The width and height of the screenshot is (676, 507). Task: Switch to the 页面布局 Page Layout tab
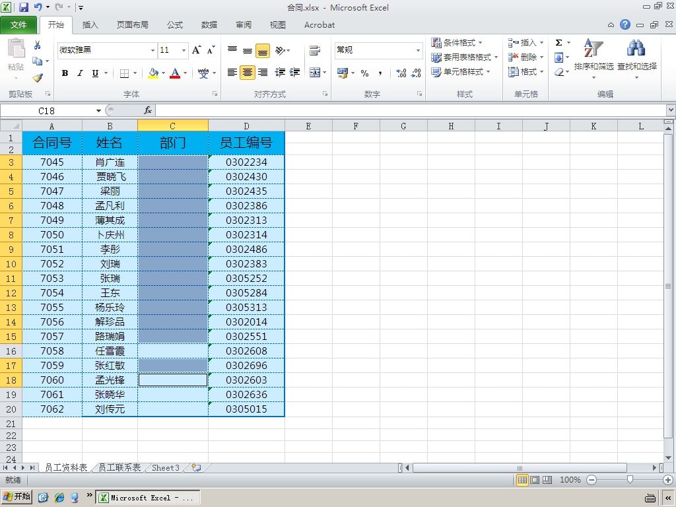pos(132,25)
